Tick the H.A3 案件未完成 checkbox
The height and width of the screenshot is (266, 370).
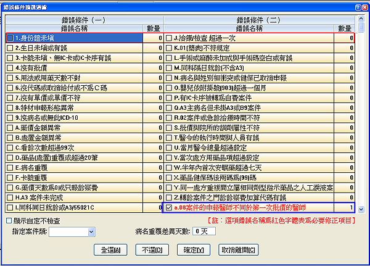(10, 197)
